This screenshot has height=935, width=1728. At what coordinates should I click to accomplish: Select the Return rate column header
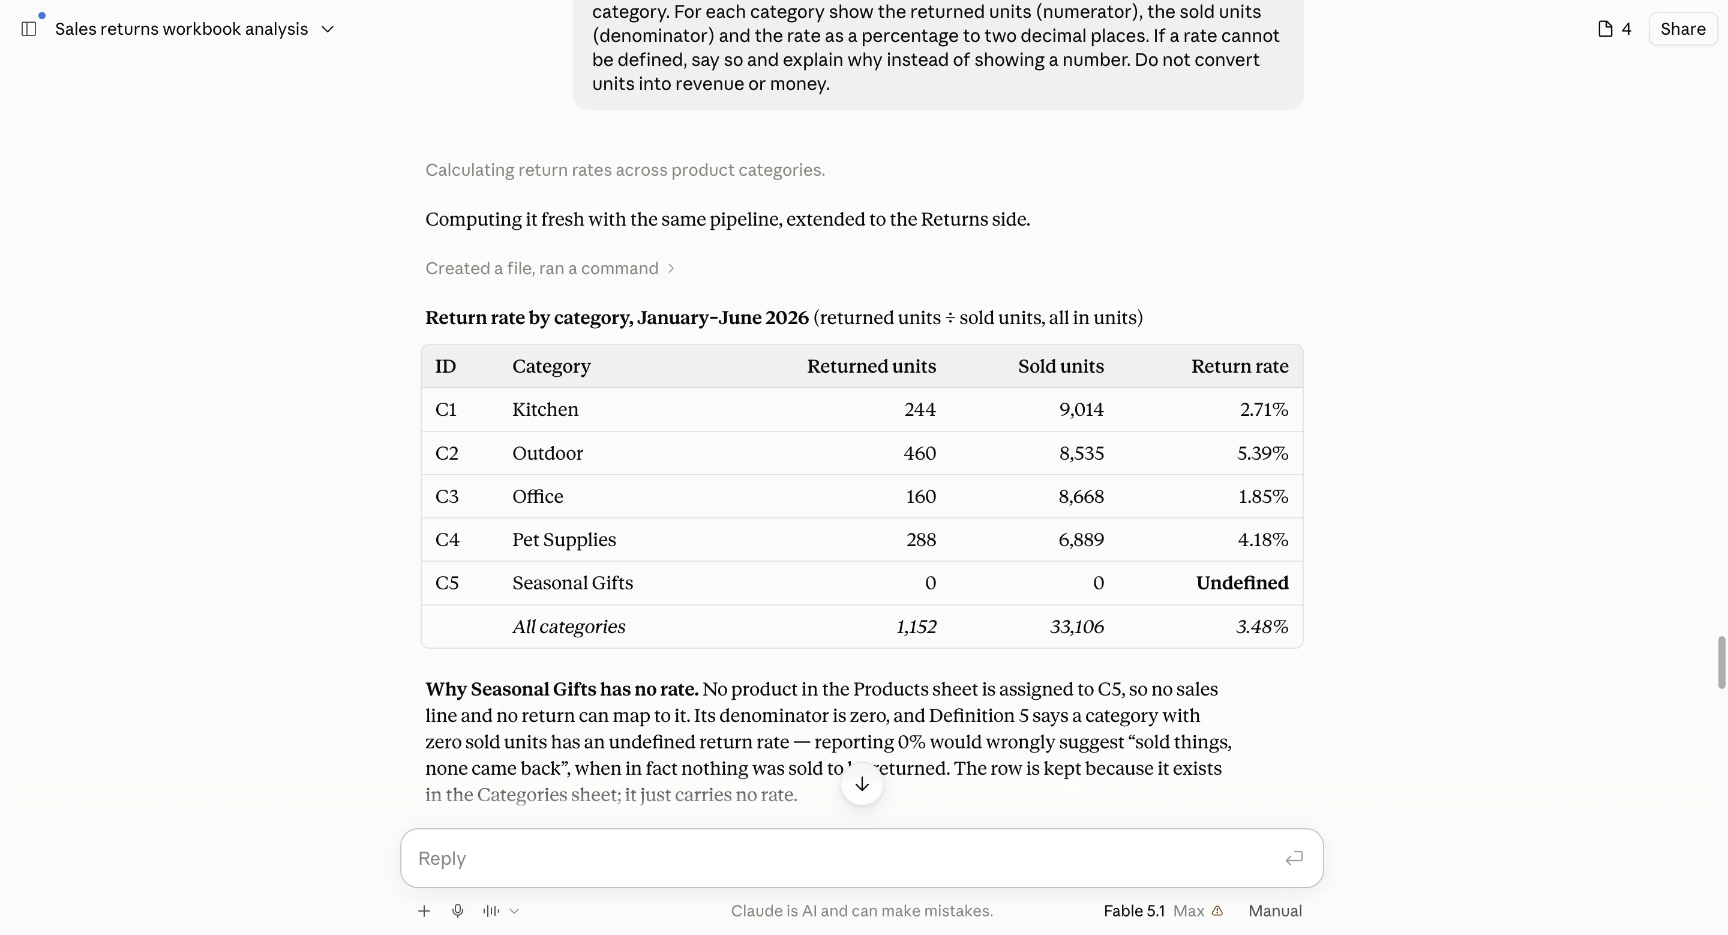click(x=1240, y=366)
